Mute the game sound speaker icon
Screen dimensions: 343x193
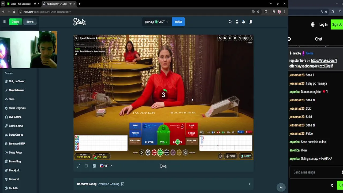point(230,38)
